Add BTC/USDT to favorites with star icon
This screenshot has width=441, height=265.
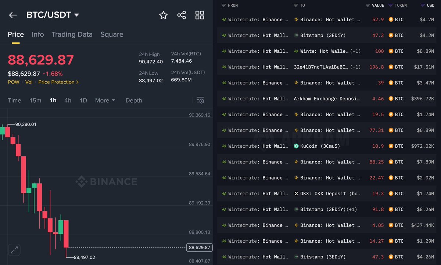pyautogui.click(x=163, y=15)
